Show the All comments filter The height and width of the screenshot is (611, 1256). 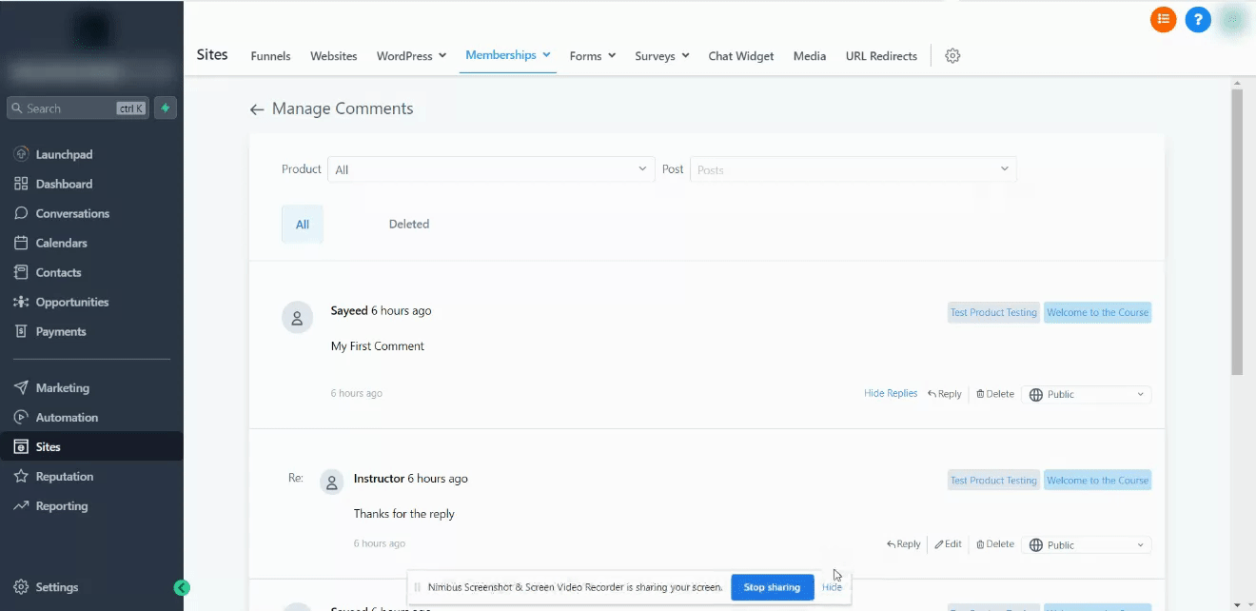(x=303, y=225)
